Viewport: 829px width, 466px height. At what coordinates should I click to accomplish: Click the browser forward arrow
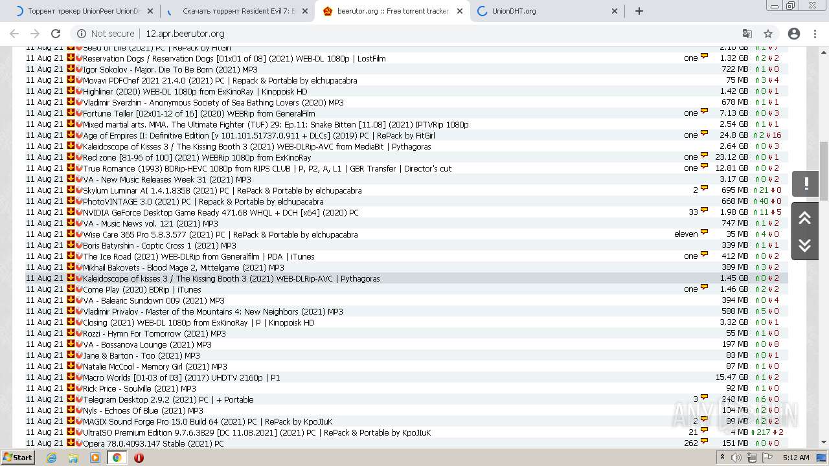click(x=35, y=34)
